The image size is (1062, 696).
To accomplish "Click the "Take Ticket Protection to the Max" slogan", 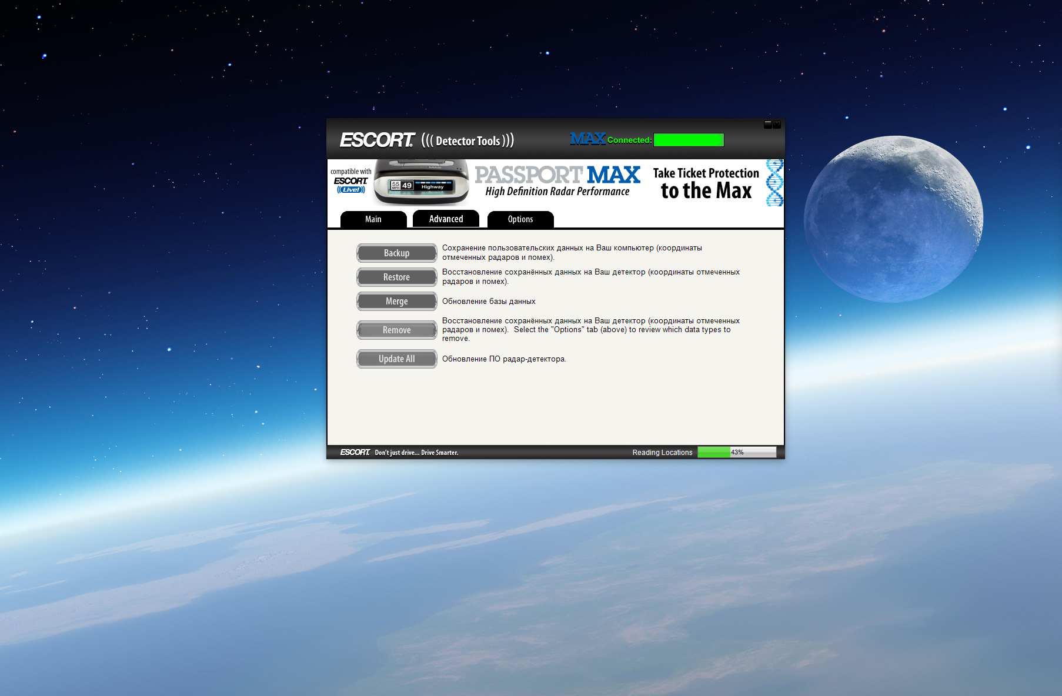I will pyautogui.click(x=706, y=182).
